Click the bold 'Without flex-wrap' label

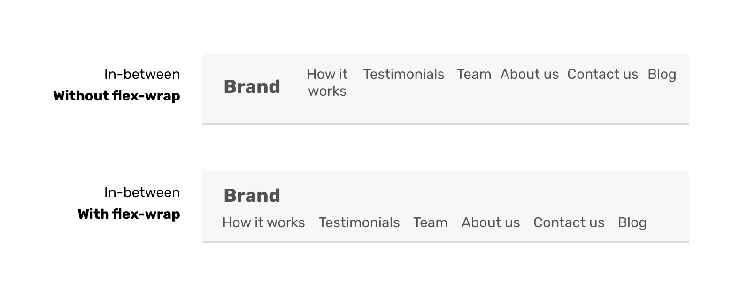click(116, 96)
